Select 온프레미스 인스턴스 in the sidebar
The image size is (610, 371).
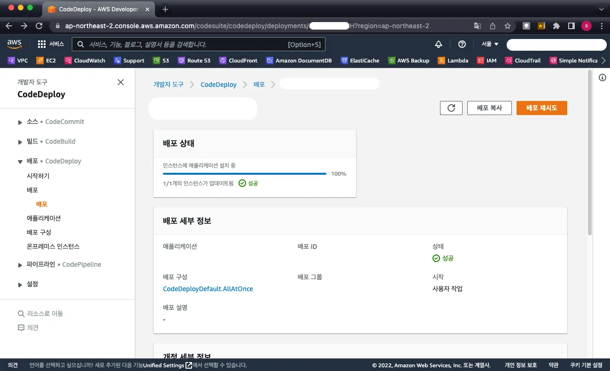[x=53, y=247]
